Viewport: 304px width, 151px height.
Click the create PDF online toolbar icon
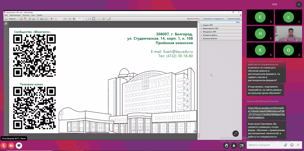click(x=21, y=19)
